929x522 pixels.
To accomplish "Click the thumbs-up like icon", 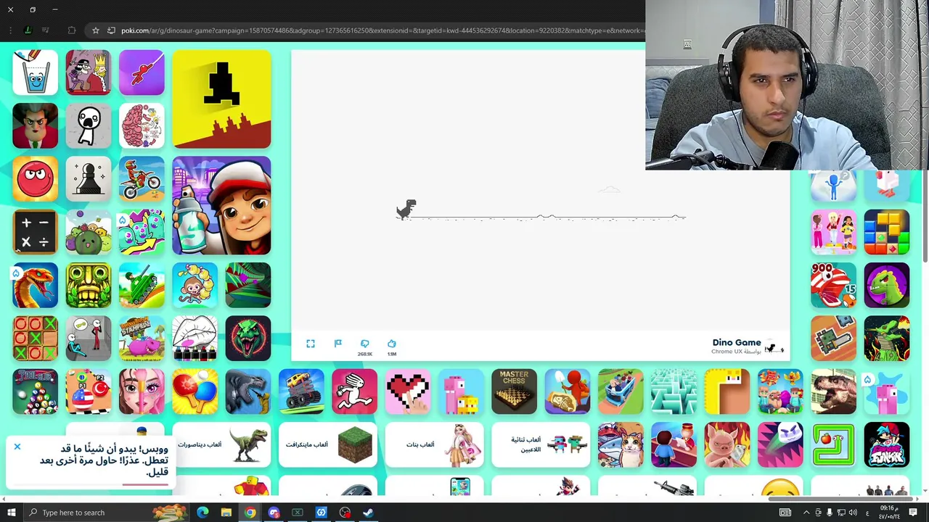I will 392,344.
